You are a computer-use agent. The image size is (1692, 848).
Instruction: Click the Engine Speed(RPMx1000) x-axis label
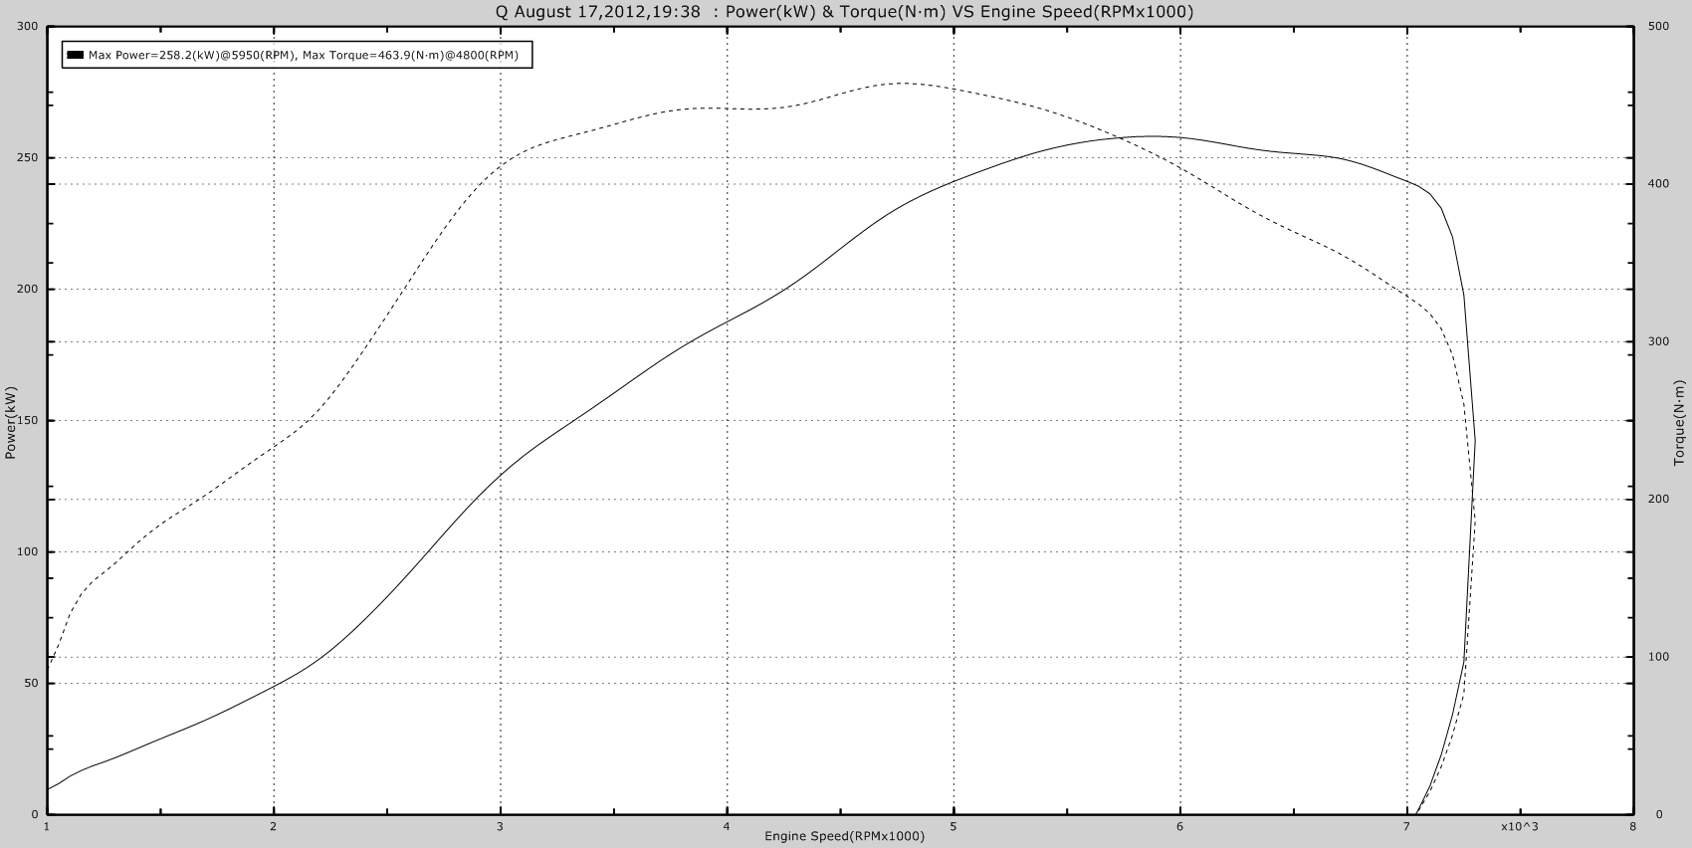tap(844, 836)
